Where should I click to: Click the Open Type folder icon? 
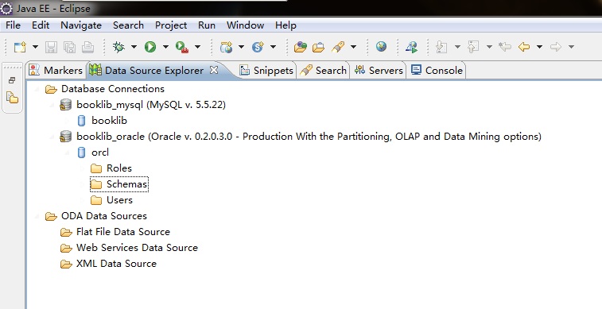pyautogui.click(x=301, y=47)
